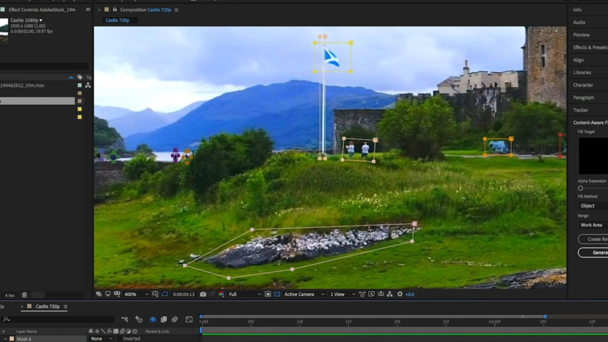
Task: Open the grid and guide options icon
Action: [155, 294]
